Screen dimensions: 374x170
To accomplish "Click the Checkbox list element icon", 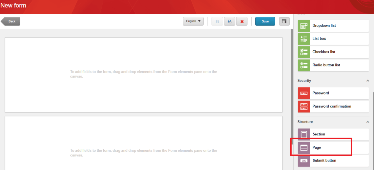I will [304, 52].
